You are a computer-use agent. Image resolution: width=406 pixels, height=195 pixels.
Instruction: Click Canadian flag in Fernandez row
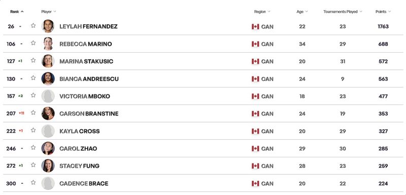point(255,27)
